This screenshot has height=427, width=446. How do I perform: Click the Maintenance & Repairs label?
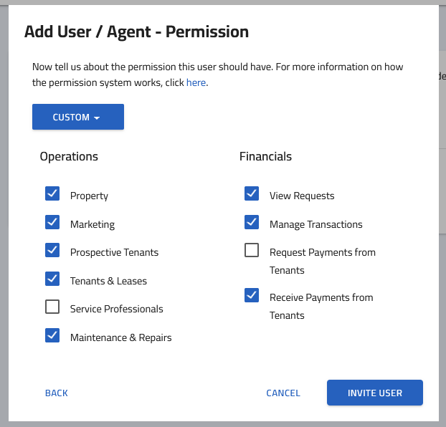[x=121, y=337]
